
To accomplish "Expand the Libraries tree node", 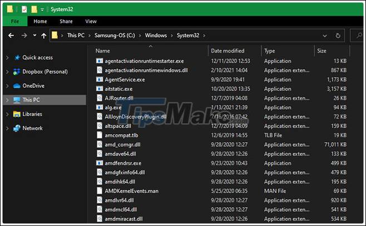I will click(x=7, y=114).
